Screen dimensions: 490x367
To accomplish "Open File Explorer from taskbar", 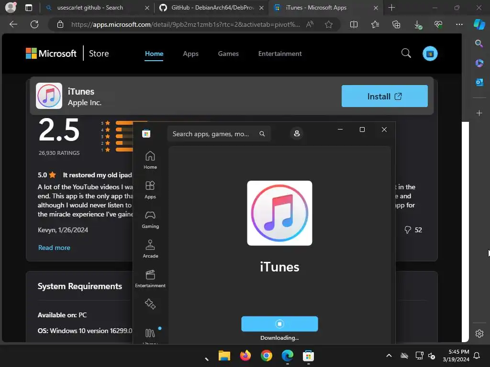I will [x=224, y=356].
